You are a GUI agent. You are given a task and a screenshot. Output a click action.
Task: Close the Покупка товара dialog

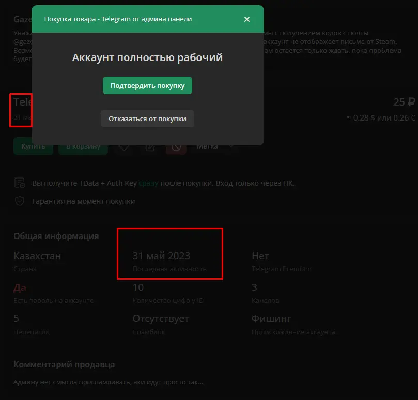(x=247, y=19)
